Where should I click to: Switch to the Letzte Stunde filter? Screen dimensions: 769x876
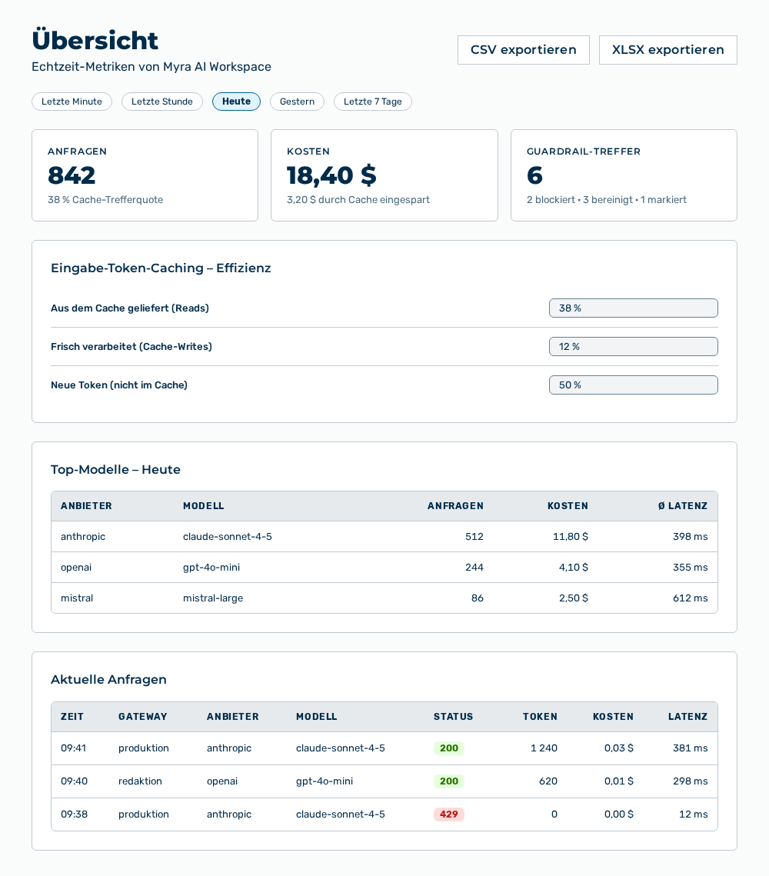tap(162, 102)
